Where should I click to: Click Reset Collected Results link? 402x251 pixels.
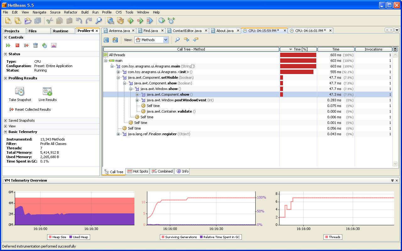click(33, 109)
